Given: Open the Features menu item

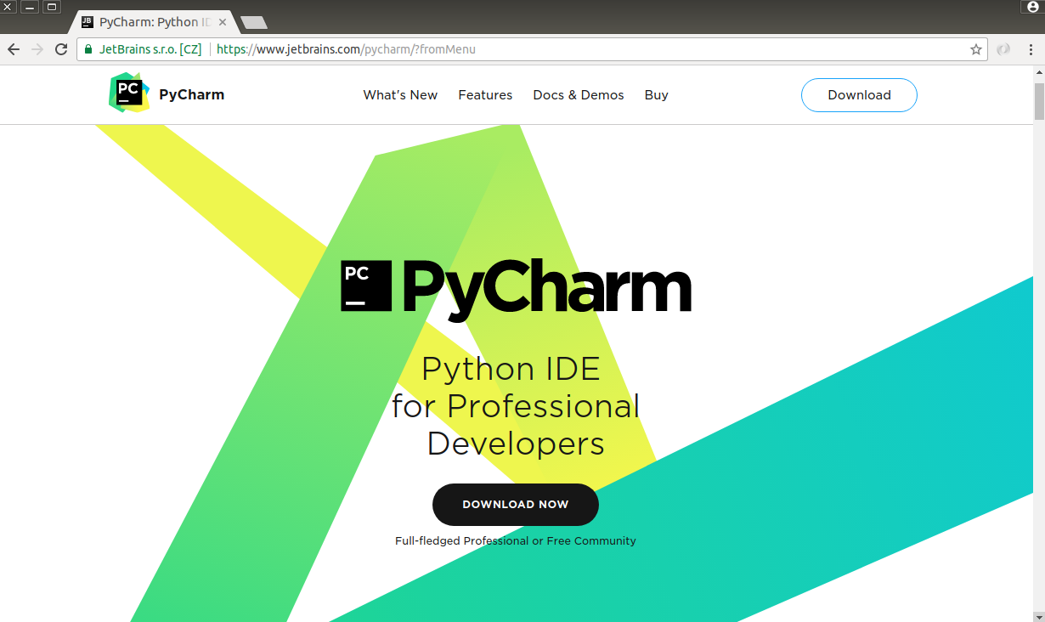Looking at the screenshot, I should click(485, 95).
